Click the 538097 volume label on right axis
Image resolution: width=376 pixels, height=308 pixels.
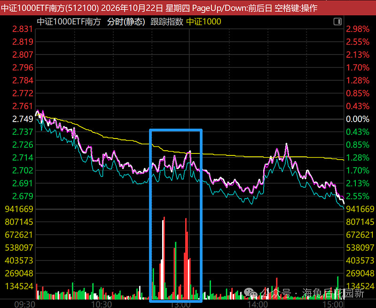click(360, 247)
